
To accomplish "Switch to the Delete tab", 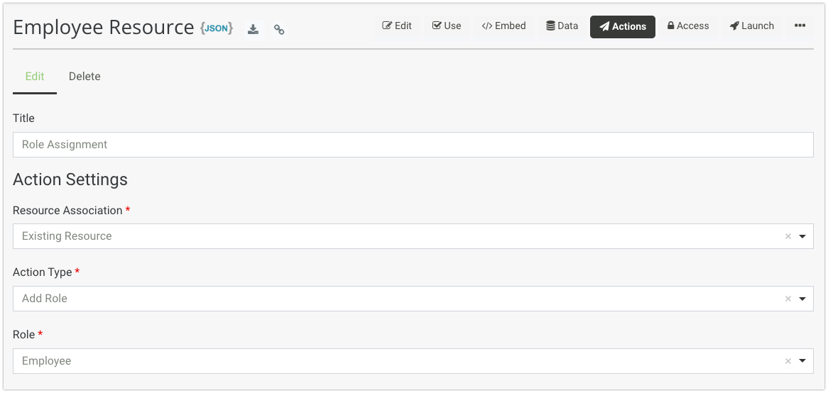I will coord(85,77).
